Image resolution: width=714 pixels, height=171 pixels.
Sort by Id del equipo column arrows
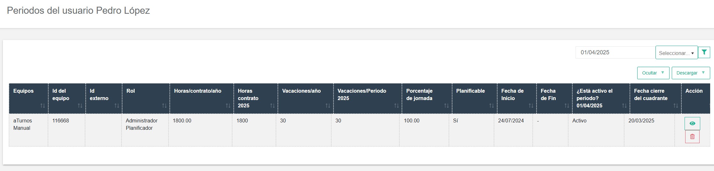tap(80, 106)
